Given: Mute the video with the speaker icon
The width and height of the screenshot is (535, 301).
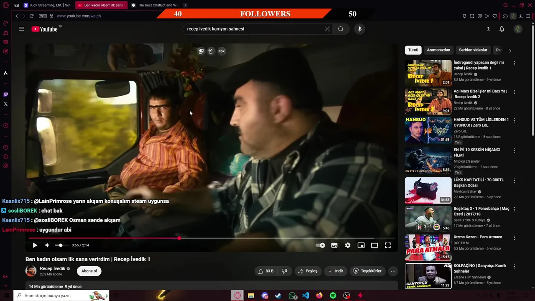Looking at the screenshot, I should (47, 245).
